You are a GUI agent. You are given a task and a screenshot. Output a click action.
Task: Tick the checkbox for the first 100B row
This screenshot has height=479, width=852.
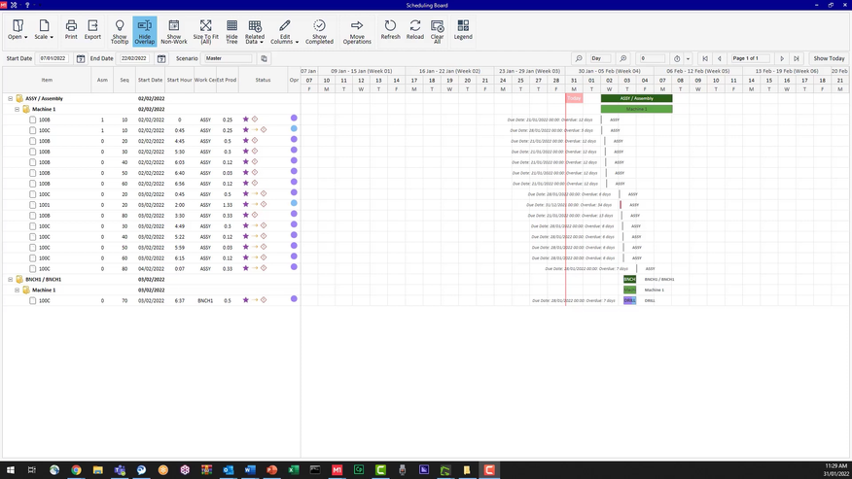pyautogui.click(x=32, y=120)
